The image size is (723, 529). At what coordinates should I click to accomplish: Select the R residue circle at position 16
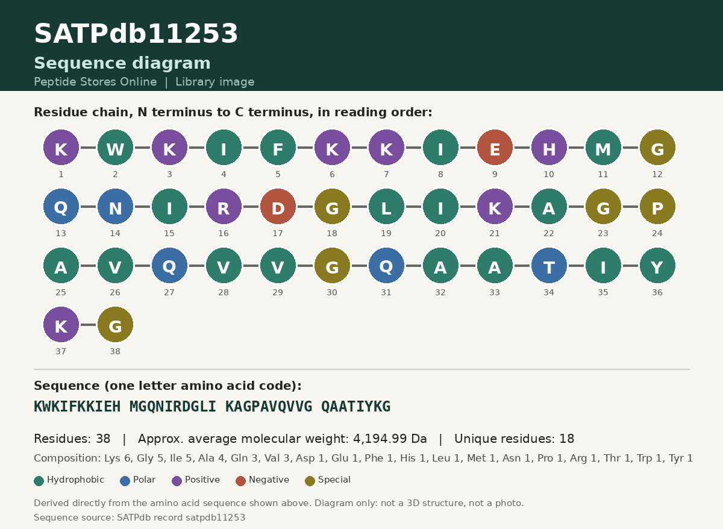click(224, 207)
